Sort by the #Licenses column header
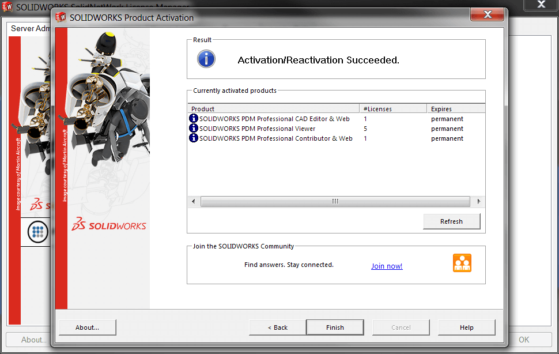Viewport: 559px width, 354px height. pos(393,109)
